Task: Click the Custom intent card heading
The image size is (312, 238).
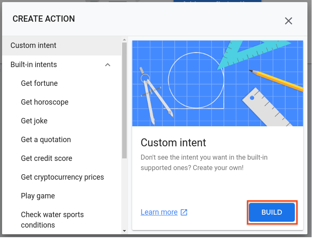Action: pos(173,143)
